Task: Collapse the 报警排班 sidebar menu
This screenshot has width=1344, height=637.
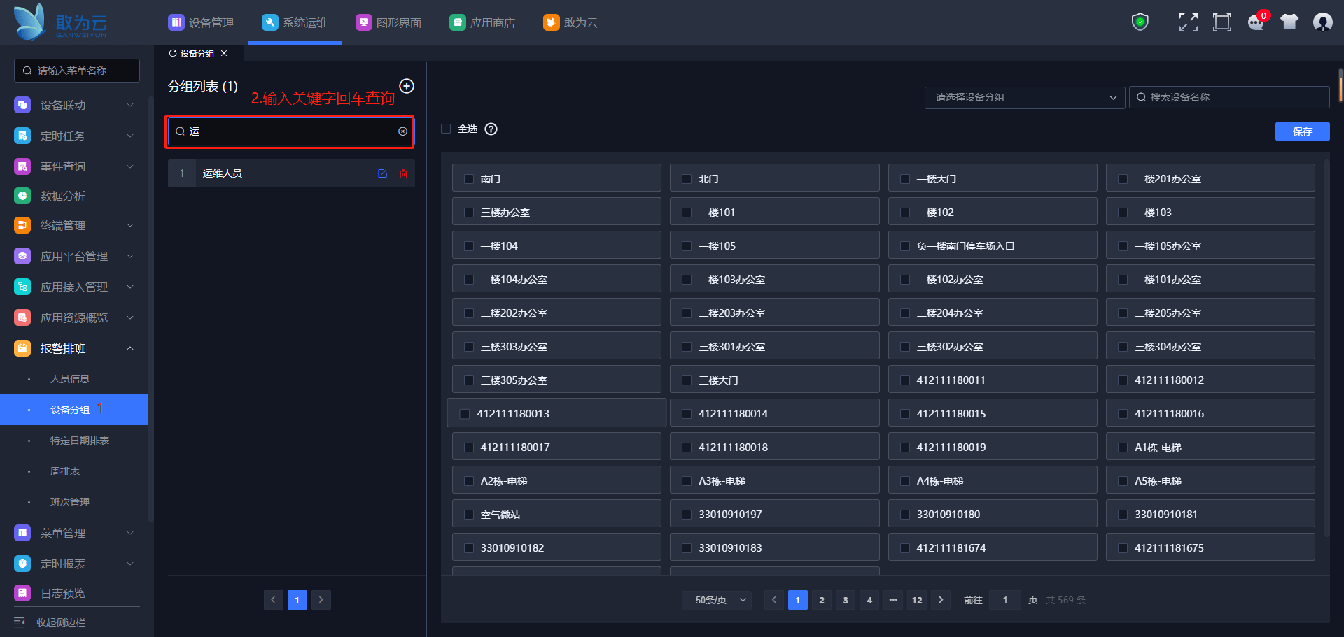Action: click(130, 348)
